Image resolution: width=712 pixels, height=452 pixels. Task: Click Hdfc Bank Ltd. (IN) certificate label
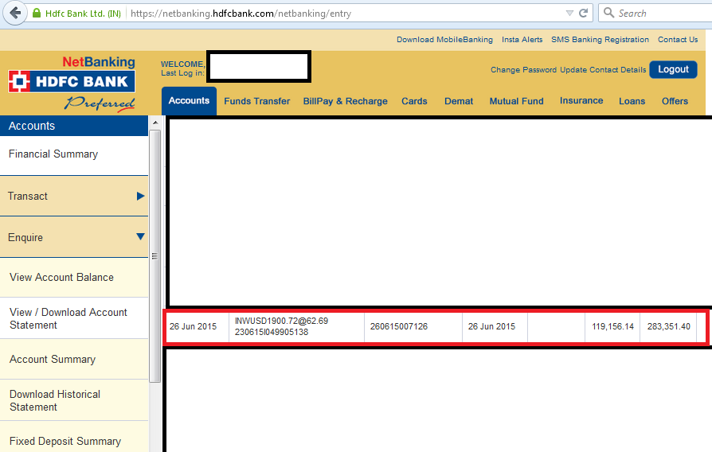point(83,14)
